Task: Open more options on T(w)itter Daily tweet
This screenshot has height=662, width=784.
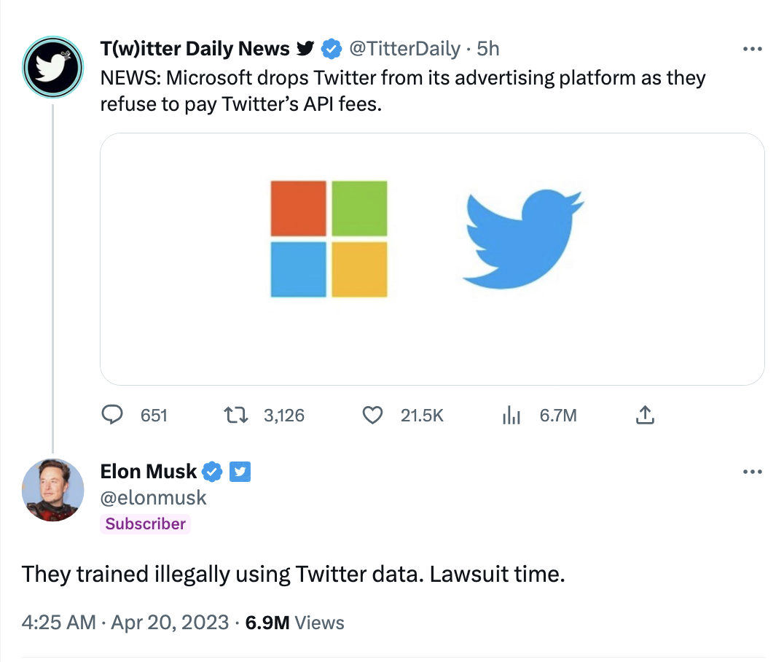Action: pyautogui.click(x=753, y=49)
